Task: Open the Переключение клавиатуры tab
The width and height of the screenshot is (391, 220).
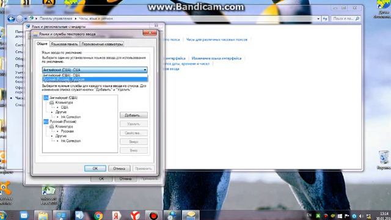Action: tap(102, 44)
